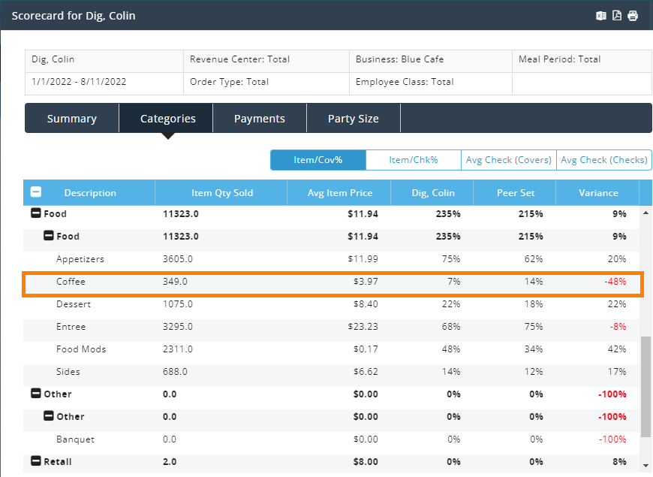
Task: Collapse the top-level Other category
Action: click(x=36, y=394)
